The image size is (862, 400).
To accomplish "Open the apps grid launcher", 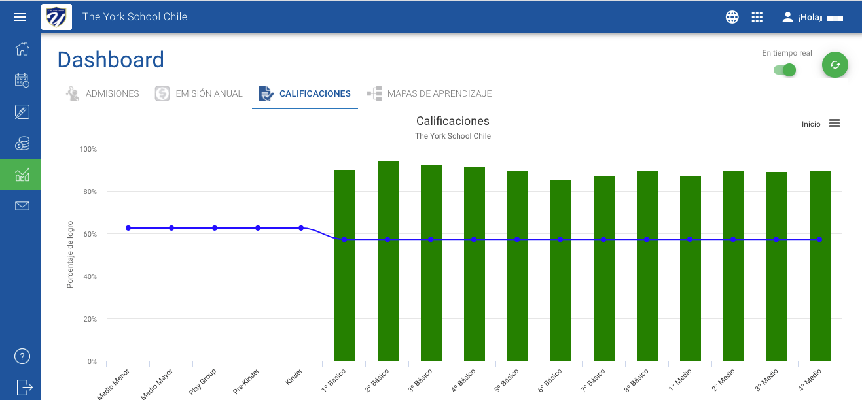I will click(x=757, y=17).
